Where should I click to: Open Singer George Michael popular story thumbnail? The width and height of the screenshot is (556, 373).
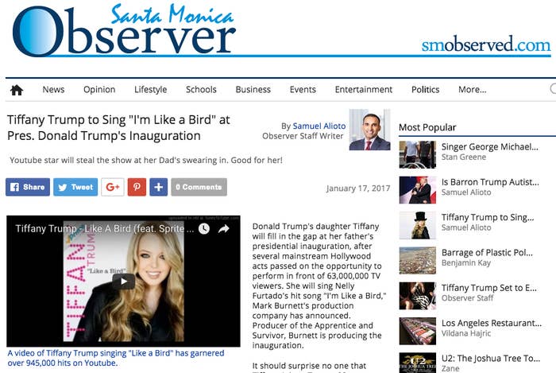click(x=417, y=154)
